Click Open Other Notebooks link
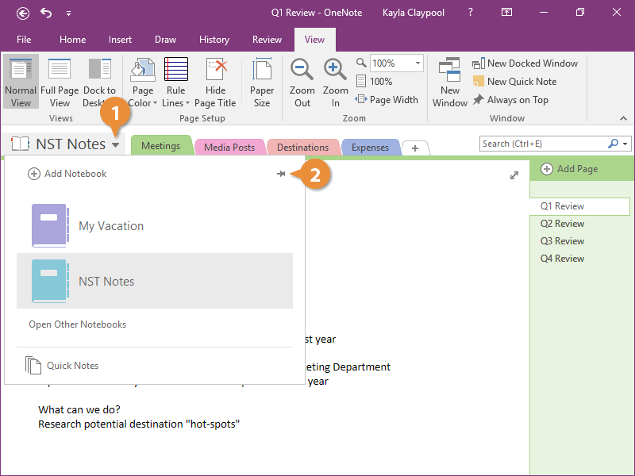The width and height of the screenshot is (635, 476). [x=78, y=324]
